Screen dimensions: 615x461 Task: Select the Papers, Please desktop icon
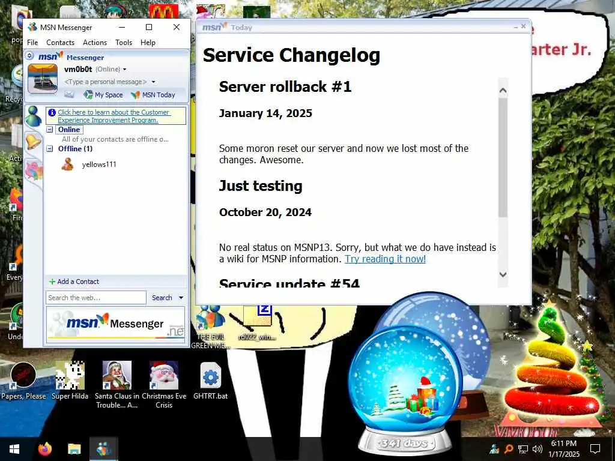[23, 381]
